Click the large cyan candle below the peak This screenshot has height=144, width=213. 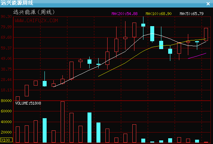152,34
